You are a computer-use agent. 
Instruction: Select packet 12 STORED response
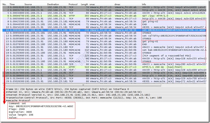point(104,33)
